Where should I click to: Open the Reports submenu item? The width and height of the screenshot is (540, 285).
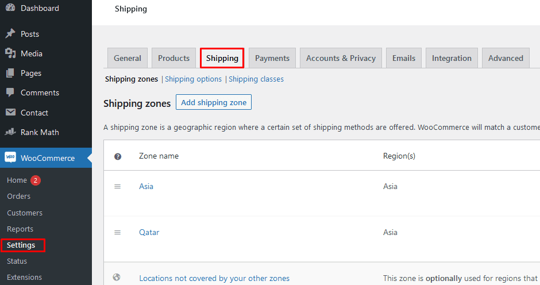(20, 229)
